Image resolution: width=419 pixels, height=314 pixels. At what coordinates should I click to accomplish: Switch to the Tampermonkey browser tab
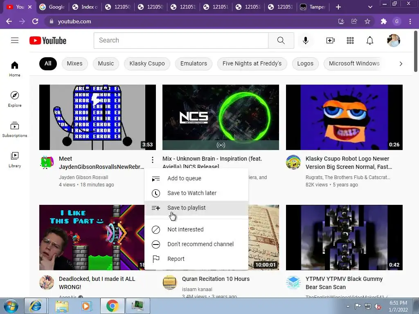point(313,7)
